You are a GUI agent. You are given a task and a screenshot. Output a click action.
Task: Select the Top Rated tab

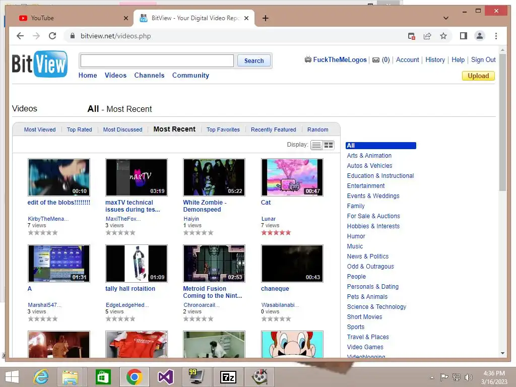click(x=79, y=130)
